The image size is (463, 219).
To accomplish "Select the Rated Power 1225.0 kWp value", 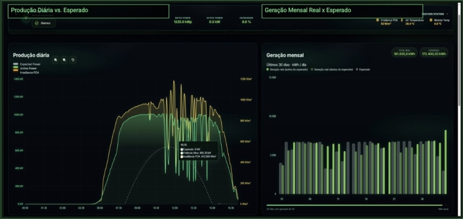I will tap(183, 22).
